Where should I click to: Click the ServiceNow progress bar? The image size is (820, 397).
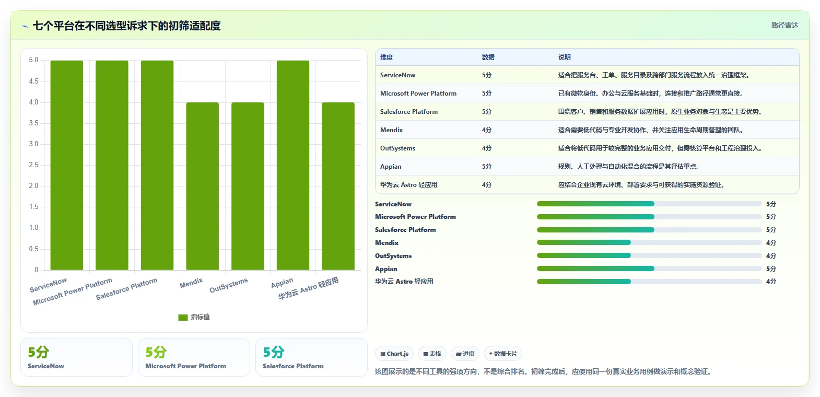coord(649,204)
